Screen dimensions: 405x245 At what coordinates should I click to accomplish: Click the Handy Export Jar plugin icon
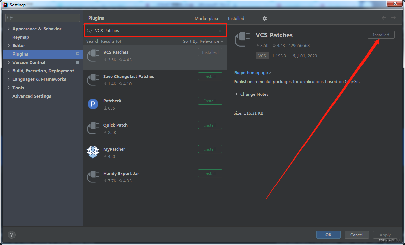click(x=93, y=177)
